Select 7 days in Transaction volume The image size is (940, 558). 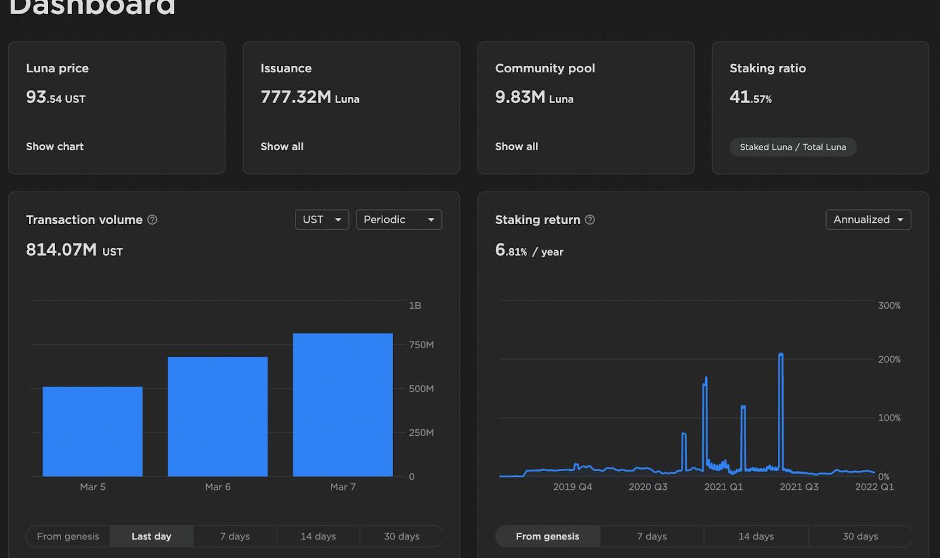(x=235, y=536)
